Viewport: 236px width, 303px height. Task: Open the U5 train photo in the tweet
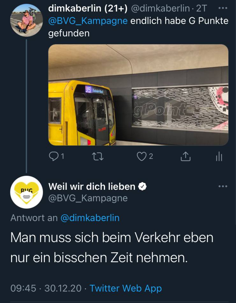click(138, 95)
